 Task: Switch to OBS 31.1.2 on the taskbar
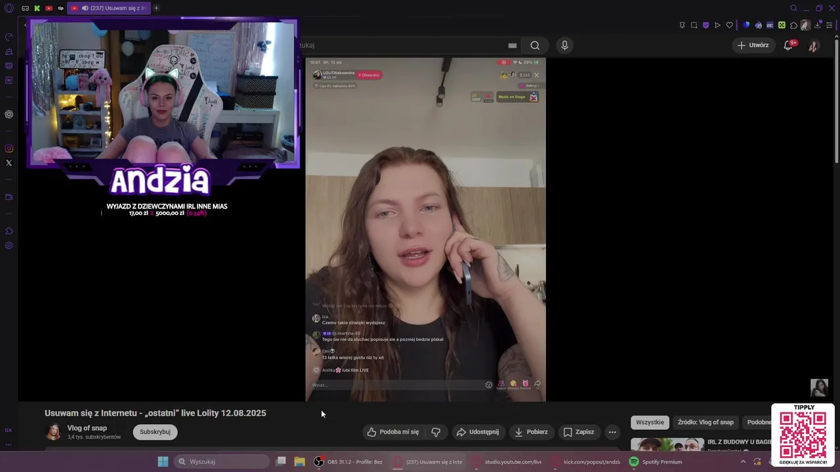pos(348,462)
